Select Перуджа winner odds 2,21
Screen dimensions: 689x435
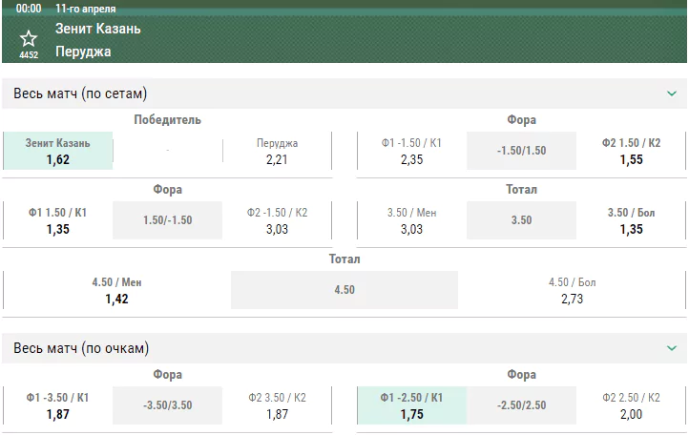tap(277, 151)
